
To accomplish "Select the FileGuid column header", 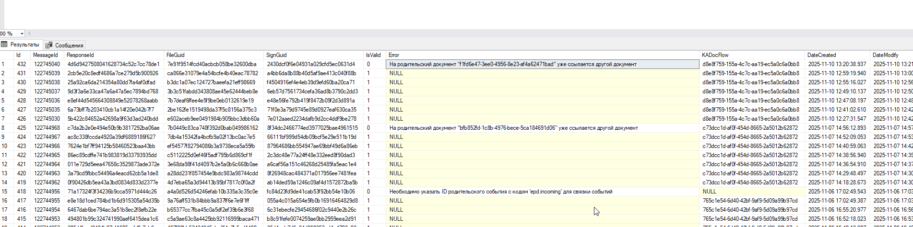I will (x=175, y=55).
